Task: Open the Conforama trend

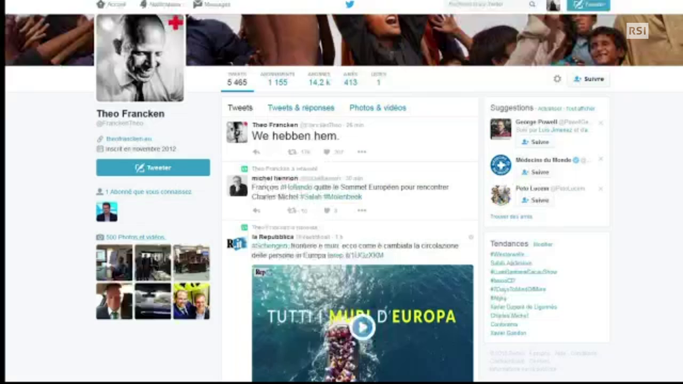Action: point(504,324)
